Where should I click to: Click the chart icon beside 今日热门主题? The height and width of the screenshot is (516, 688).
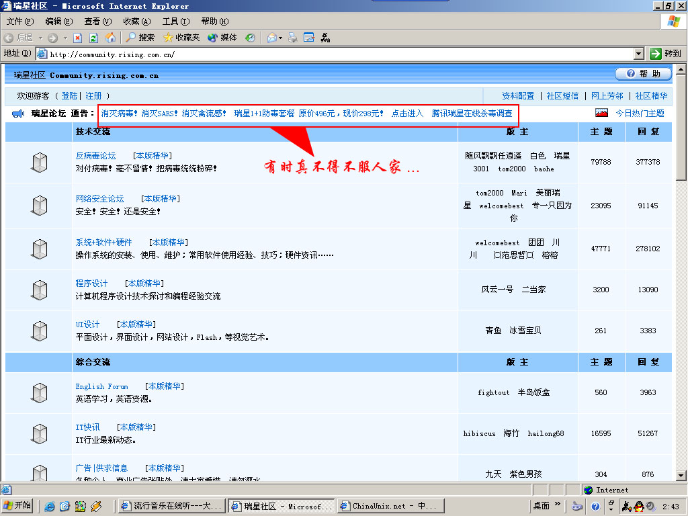point(601,113)
